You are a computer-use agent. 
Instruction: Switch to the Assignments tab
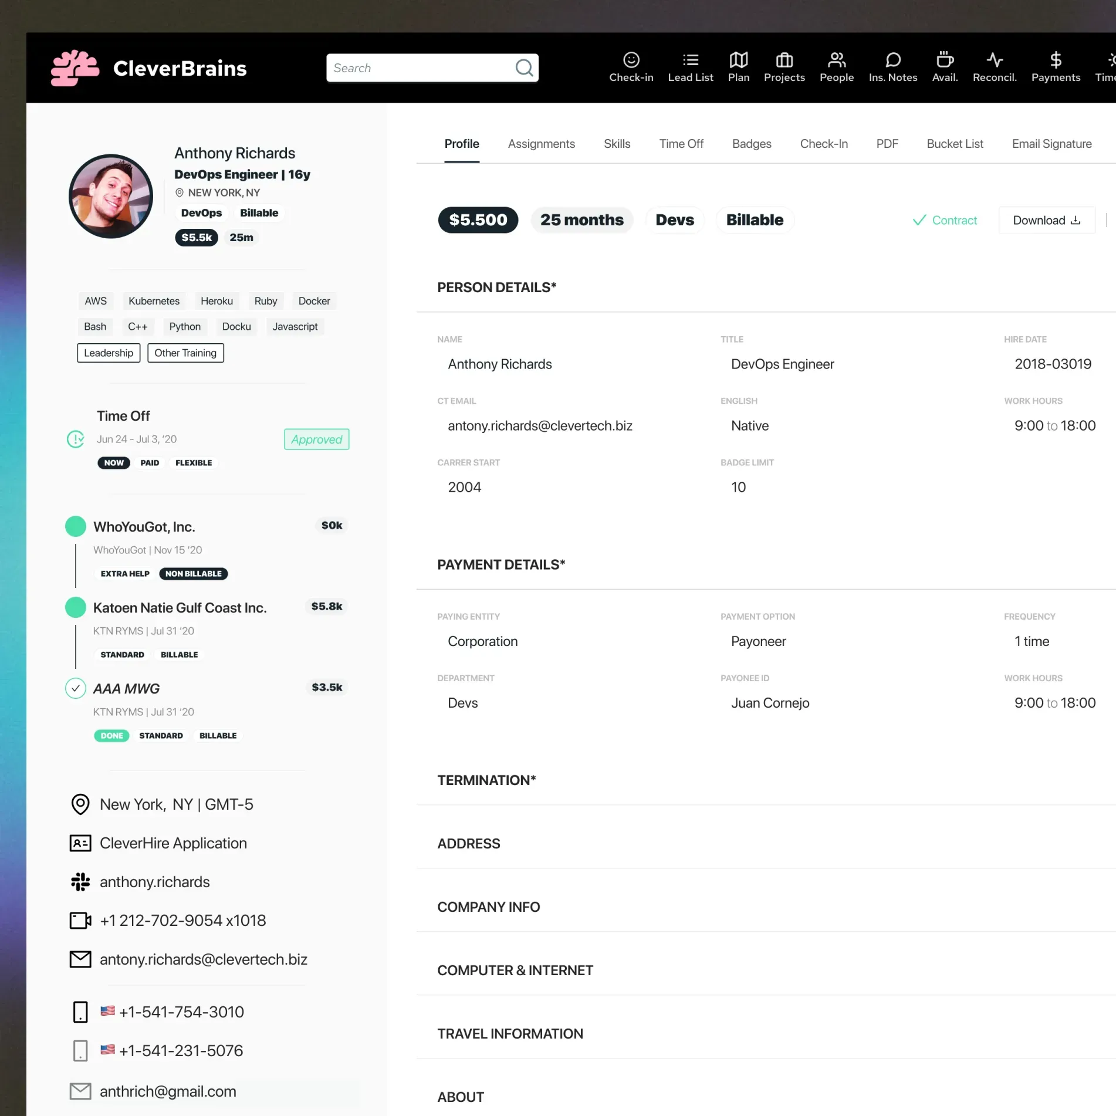(541, 144)
